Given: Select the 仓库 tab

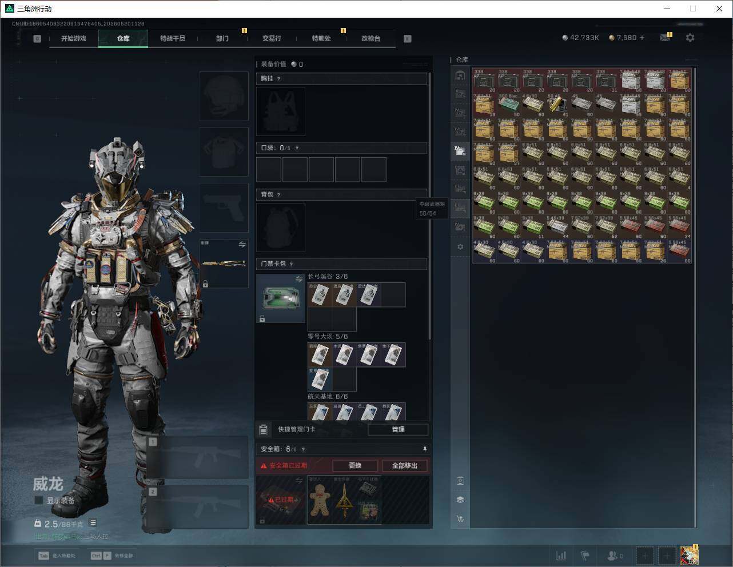Looking at the screenshot, I should pyautogui.click(x=123, y=38).
